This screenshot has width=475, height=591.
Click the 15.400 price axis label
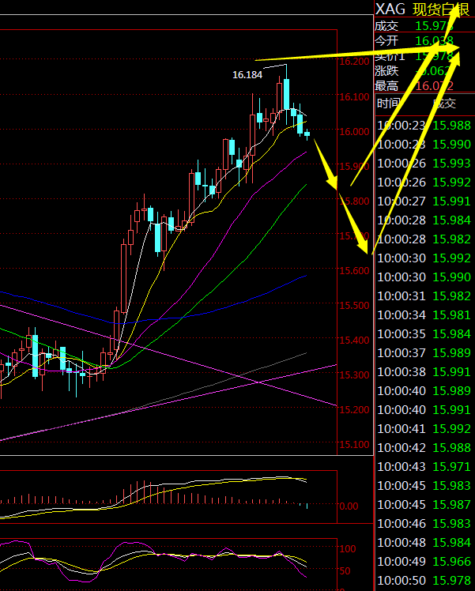click(x=354, y=340)
